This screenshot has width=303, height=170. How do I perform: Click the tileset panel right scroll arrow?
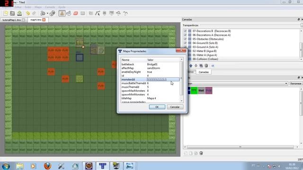297,147
